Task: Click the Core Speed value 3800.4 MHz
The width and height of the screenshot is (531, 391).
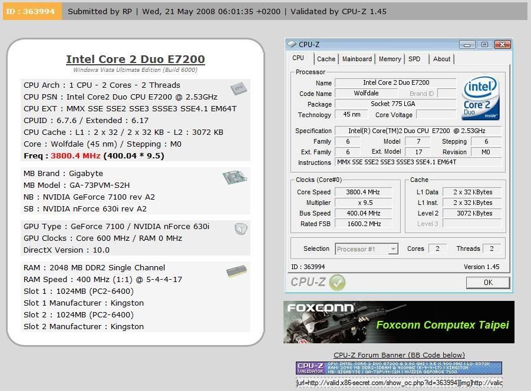Action: (363, 192)
